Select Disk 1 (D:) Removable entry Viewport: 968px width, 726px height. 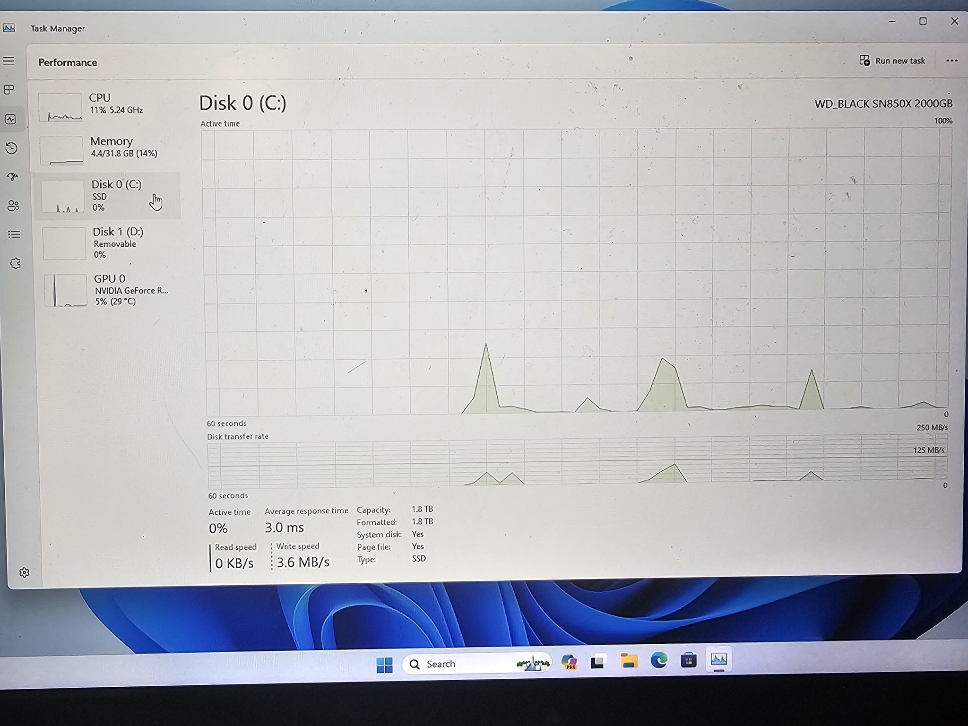click(110, 242)
